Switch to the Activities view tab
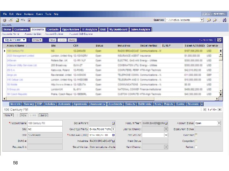Image resolution: width=229 pixels, height=171 pixels. tap(50, 104)
